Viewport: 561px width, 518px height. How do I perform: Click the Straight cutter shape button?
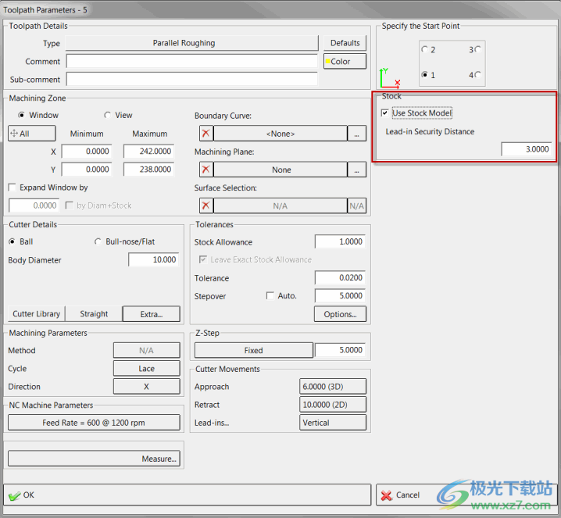tap(94, 314)
